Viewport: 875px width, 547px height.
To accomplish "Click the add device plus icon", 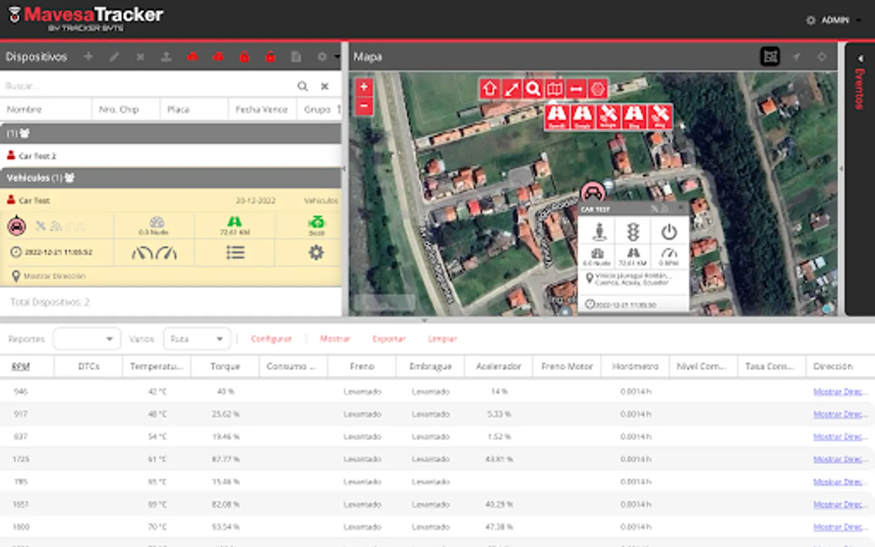I will [89, 57].
